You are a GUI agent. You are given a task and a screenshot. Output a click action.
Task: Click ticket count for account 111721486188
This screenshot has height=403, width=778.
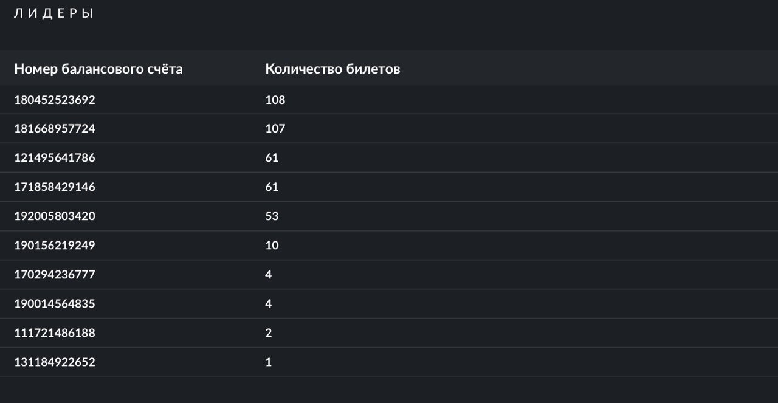269,333
